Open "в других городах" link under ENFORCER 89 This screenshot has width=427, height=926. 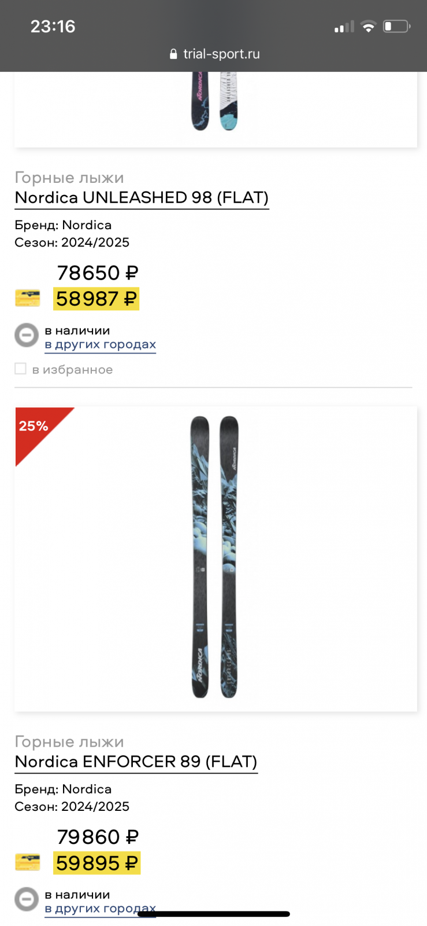tap(101, 909)
